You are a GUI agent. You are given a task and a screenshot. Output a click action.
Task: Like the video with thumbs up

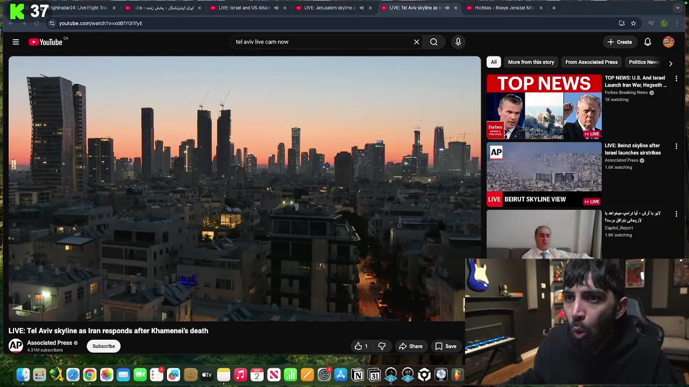pos(361,346)
